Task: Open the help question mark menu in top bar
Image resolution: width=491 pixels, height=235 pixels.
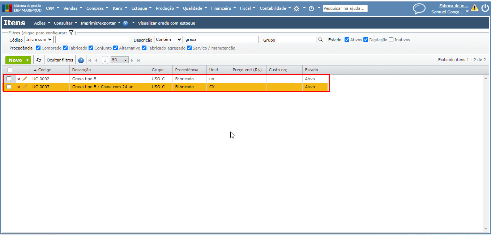Action: click(311, 8)
